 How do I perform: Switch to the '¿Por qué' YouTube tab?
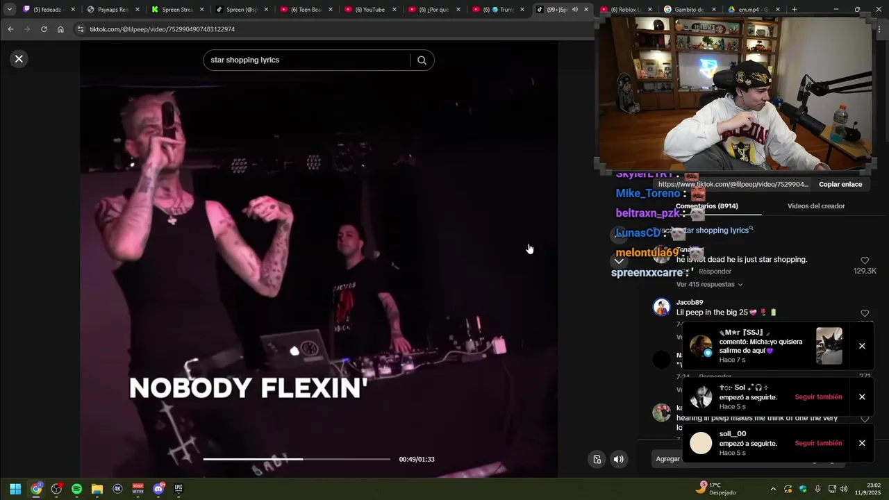coord(433,10)
